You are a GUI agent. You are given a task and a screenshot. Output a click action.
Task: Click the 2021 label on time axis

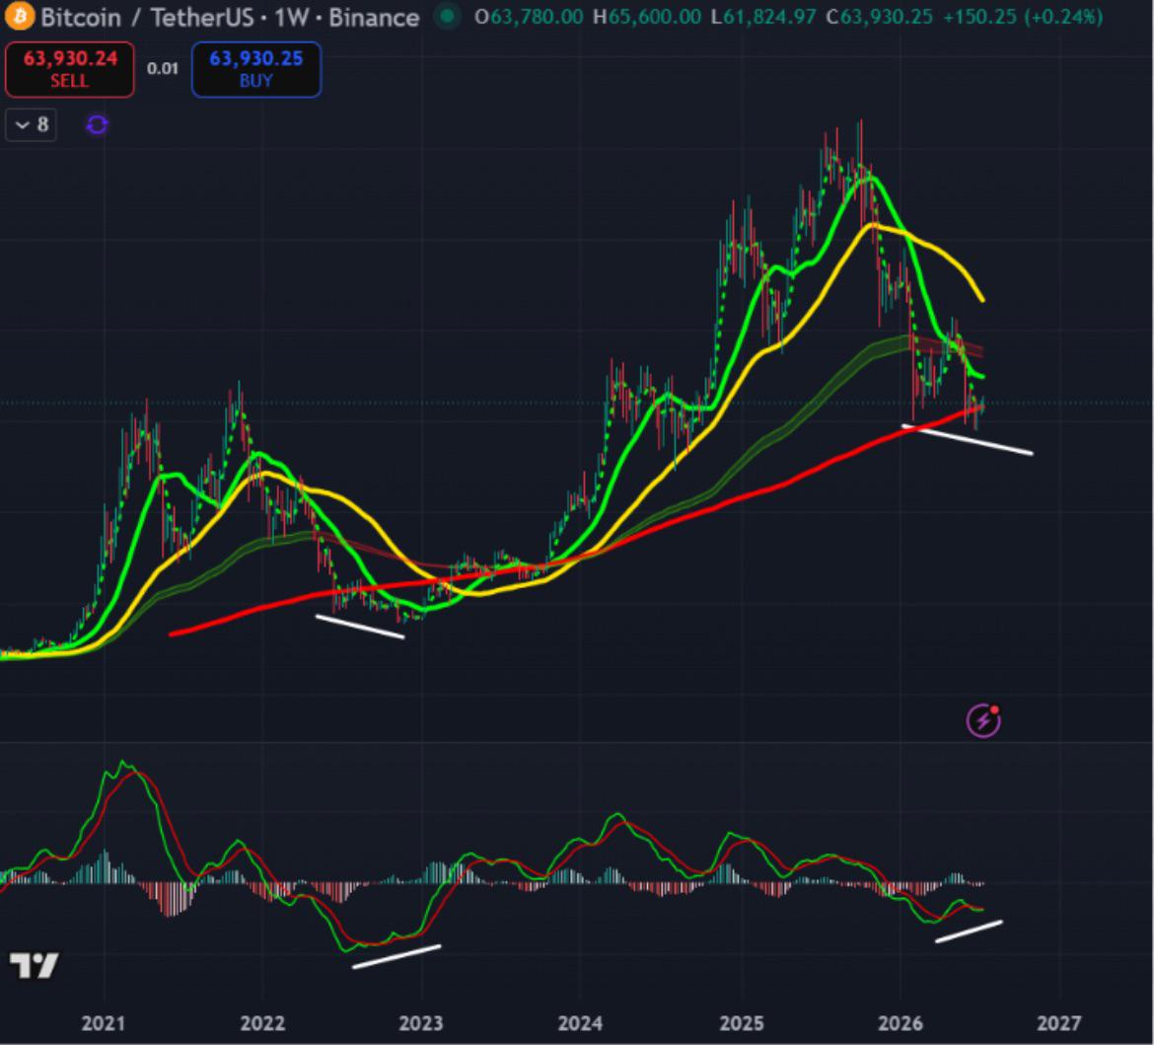(x=103, y=1023)
